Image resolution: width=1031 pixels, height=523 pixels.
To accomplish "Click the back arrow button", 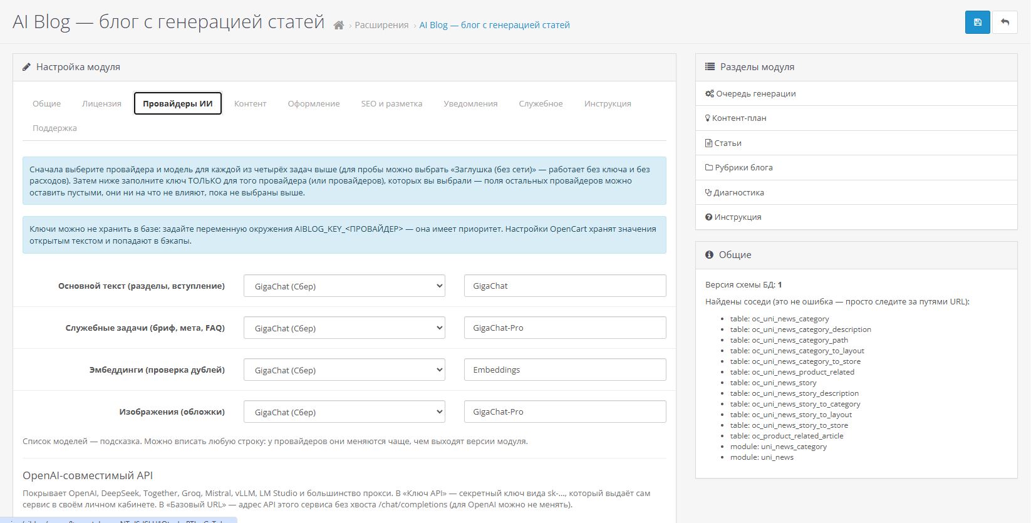I will point(1005,22).
